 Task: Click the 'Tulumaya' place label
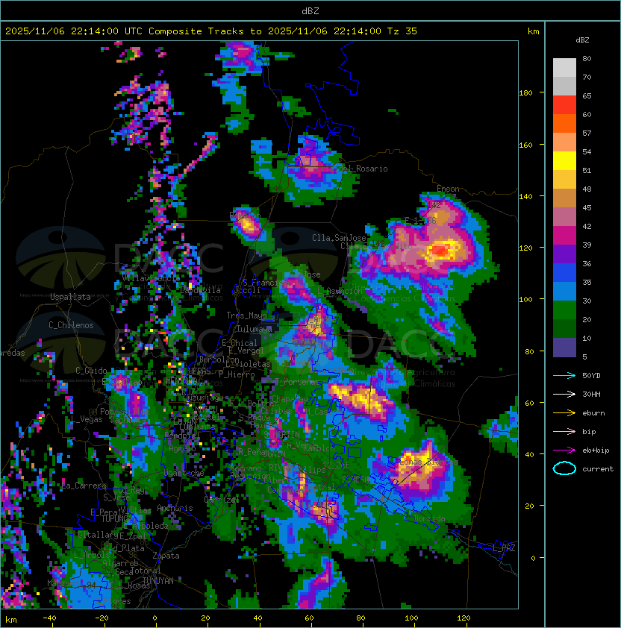point(255,329)
